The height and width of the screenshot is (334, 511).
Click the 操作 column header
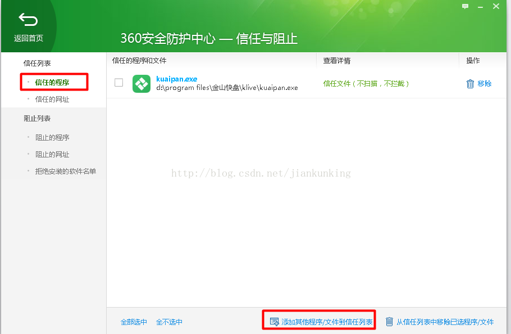coord(473,60)
